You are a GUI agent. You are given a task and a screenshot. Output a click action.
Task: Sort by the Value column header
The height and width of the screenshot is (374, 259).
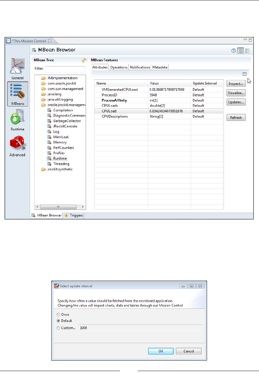169,83
